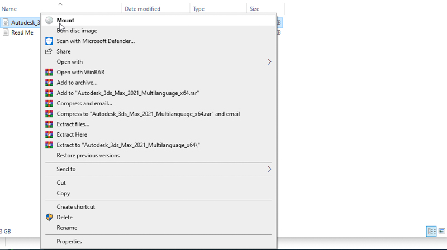The image size is (447, 250).
Task: Sort files by the Name column header
Action: (x=9, y=9)
